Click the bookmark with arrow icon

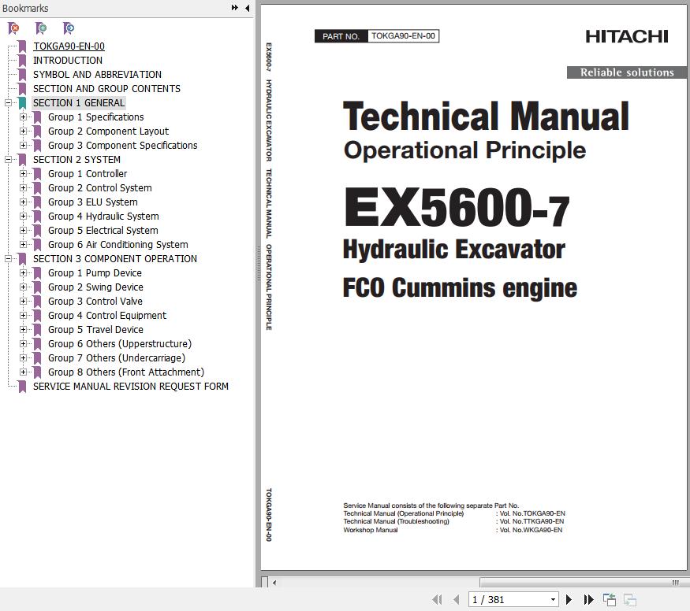[x=69, y=28]
